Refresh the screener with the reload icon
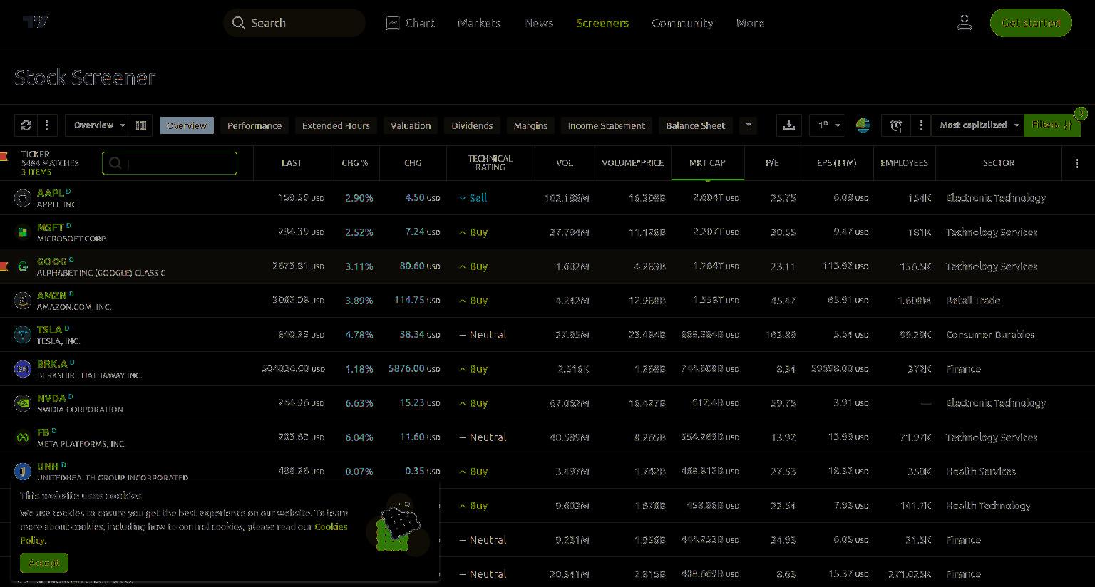 pyautogui.click(x=26, y=125)
